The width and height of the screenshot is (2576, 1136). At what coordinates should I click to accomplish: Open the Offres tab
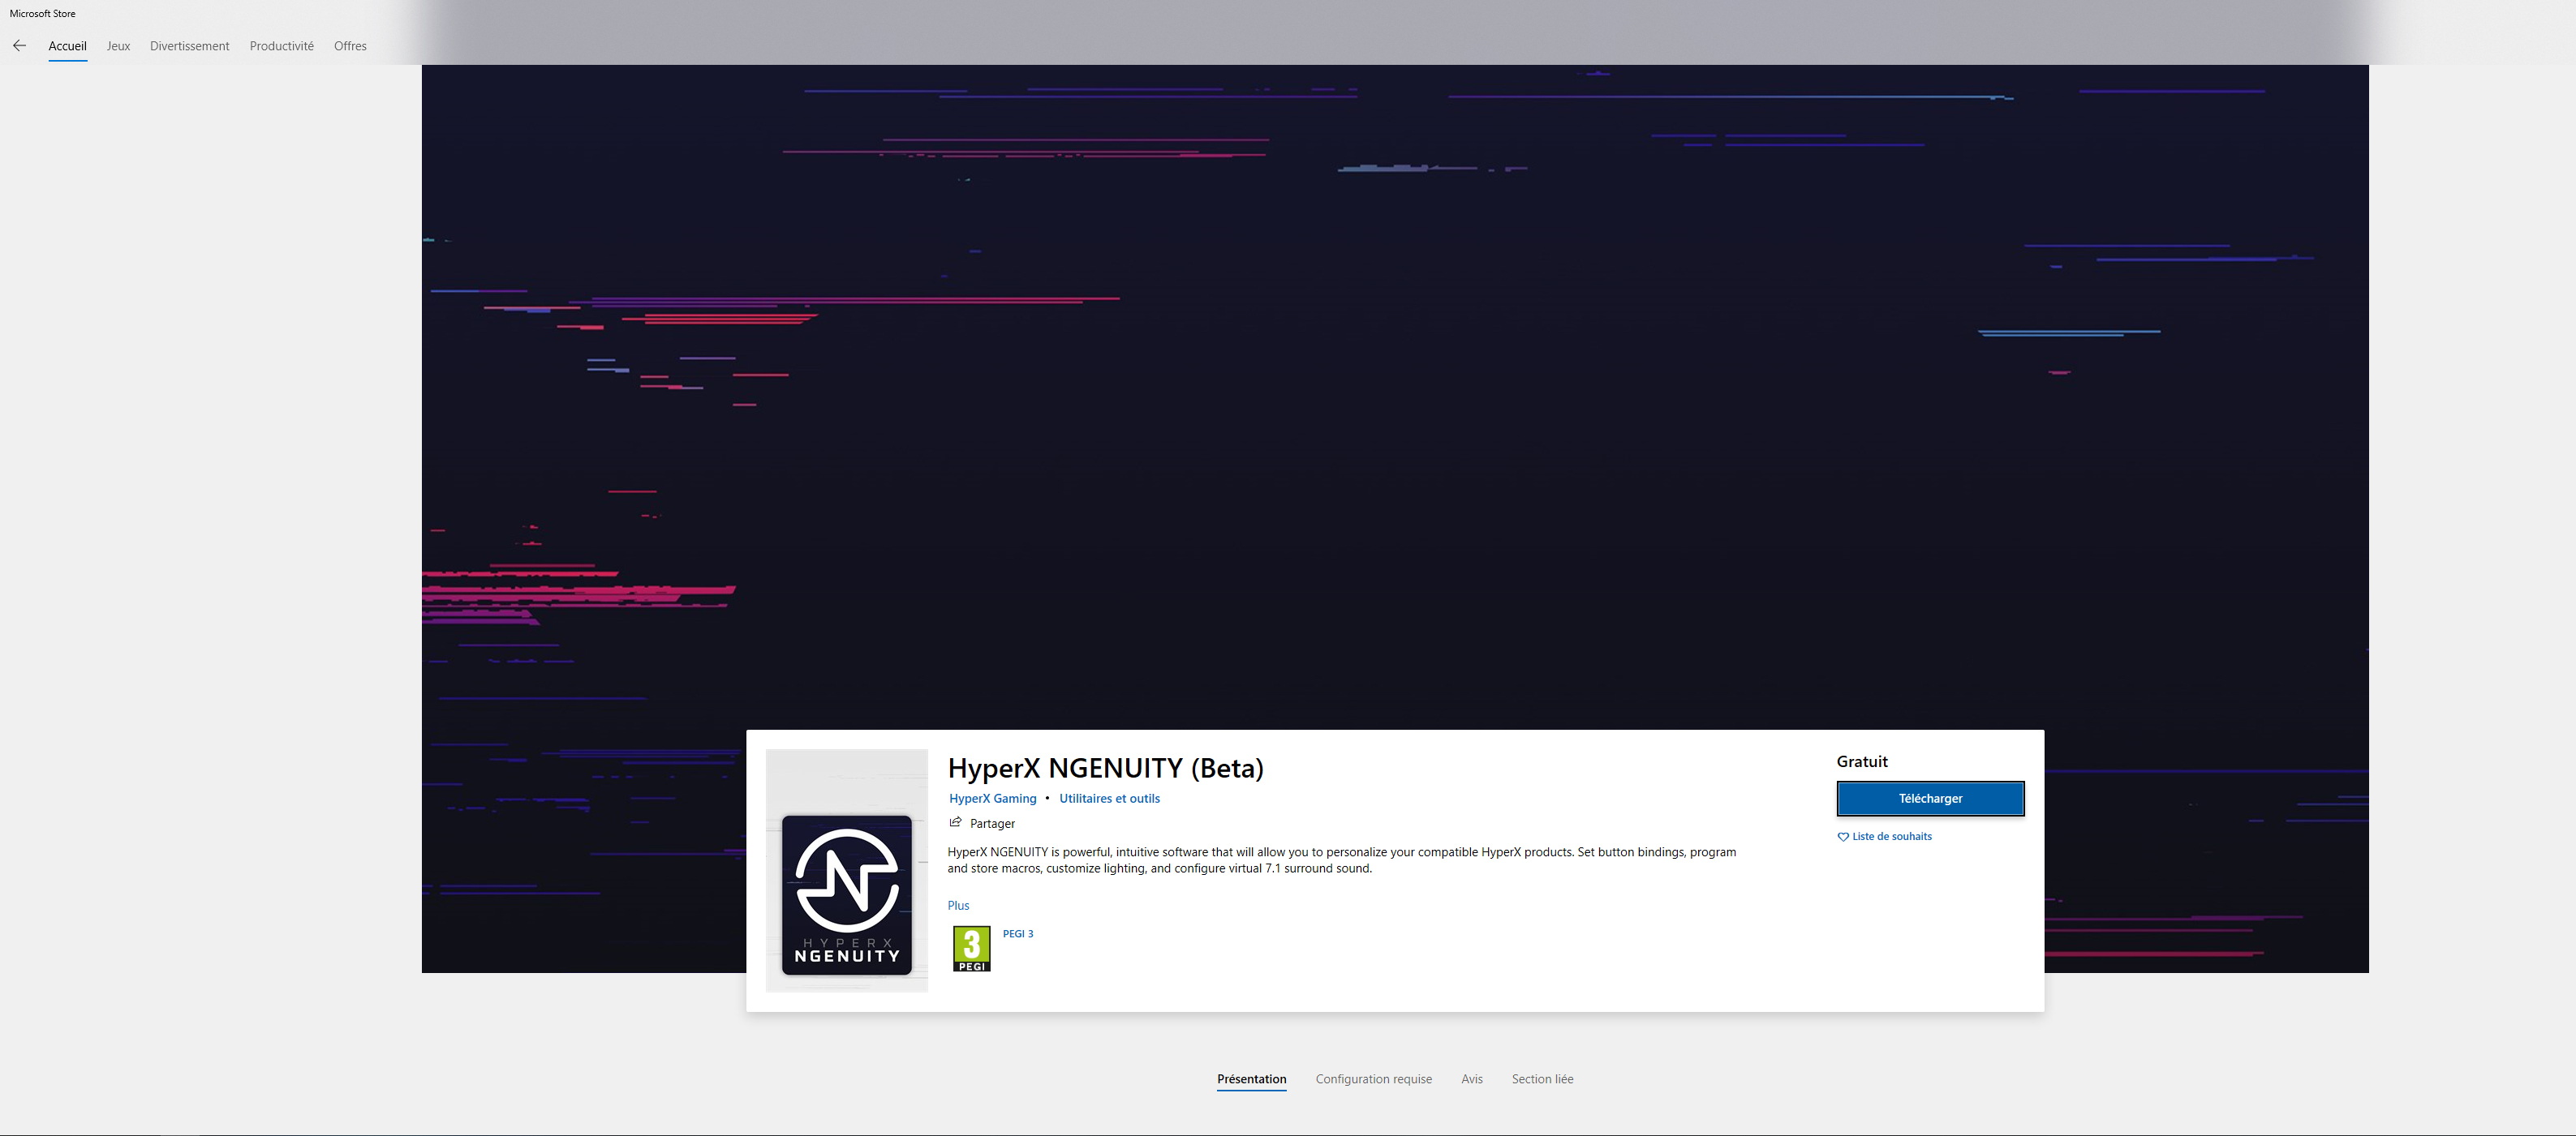(x=350, y=46)
